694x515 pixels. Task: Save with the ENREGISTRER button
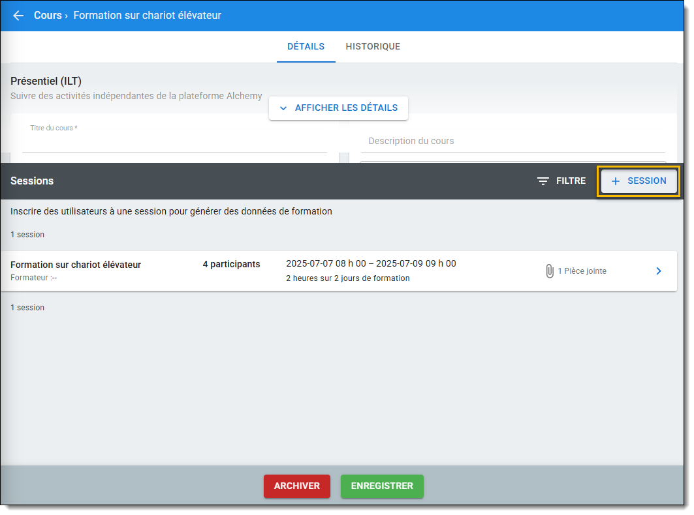click(x=382, y=486)
